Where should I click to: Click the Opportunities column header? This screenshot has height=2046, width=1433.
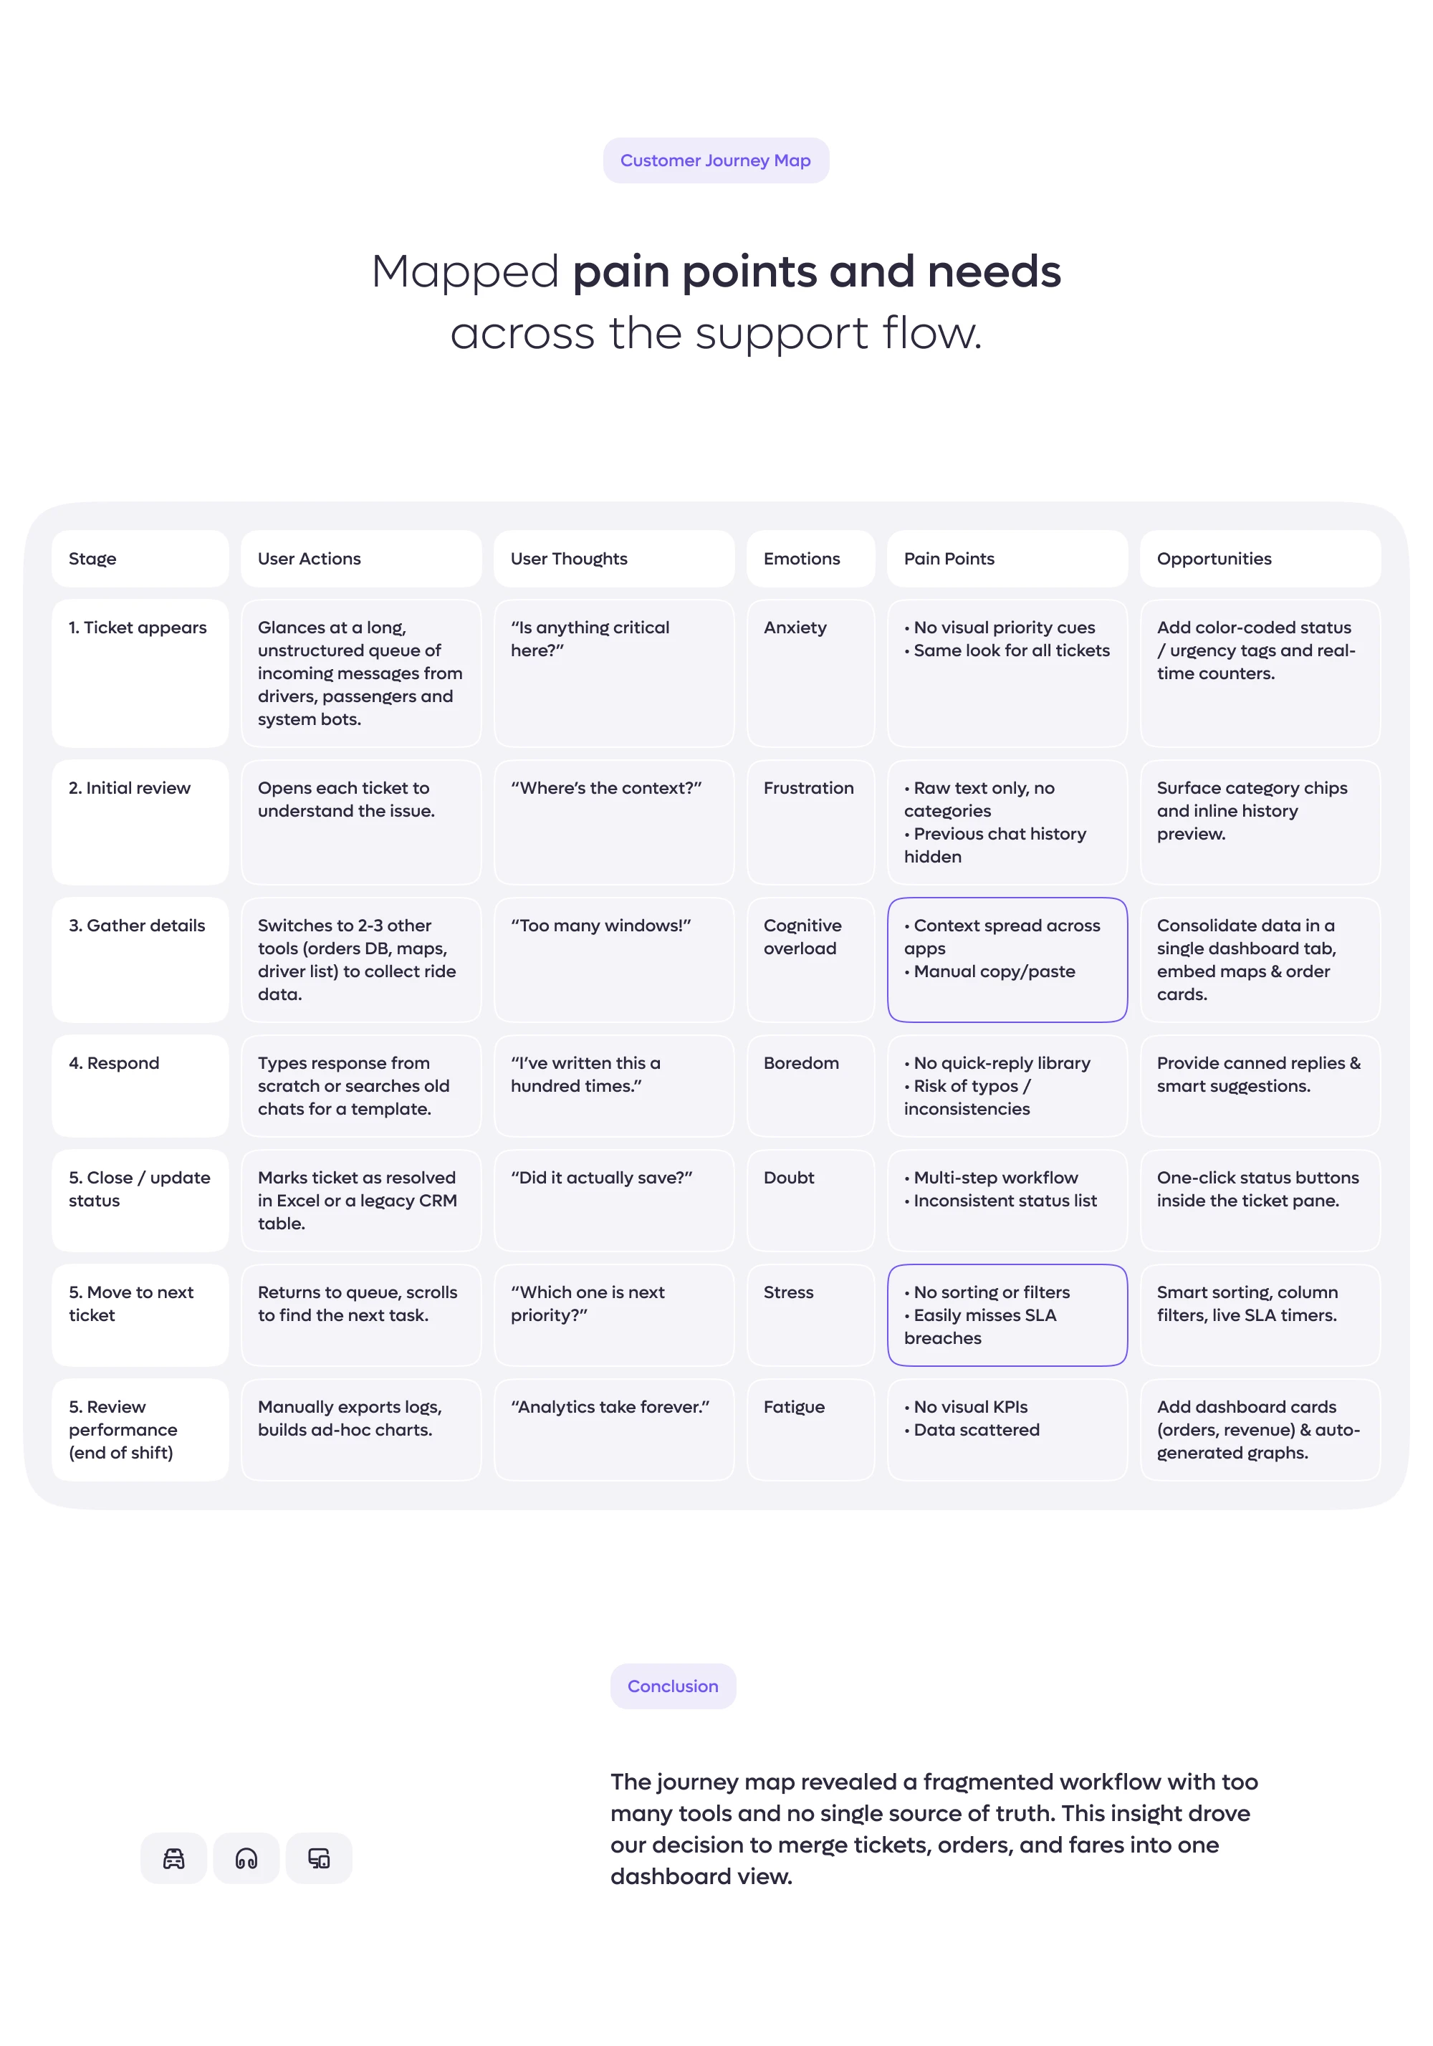pos(1260,559)
